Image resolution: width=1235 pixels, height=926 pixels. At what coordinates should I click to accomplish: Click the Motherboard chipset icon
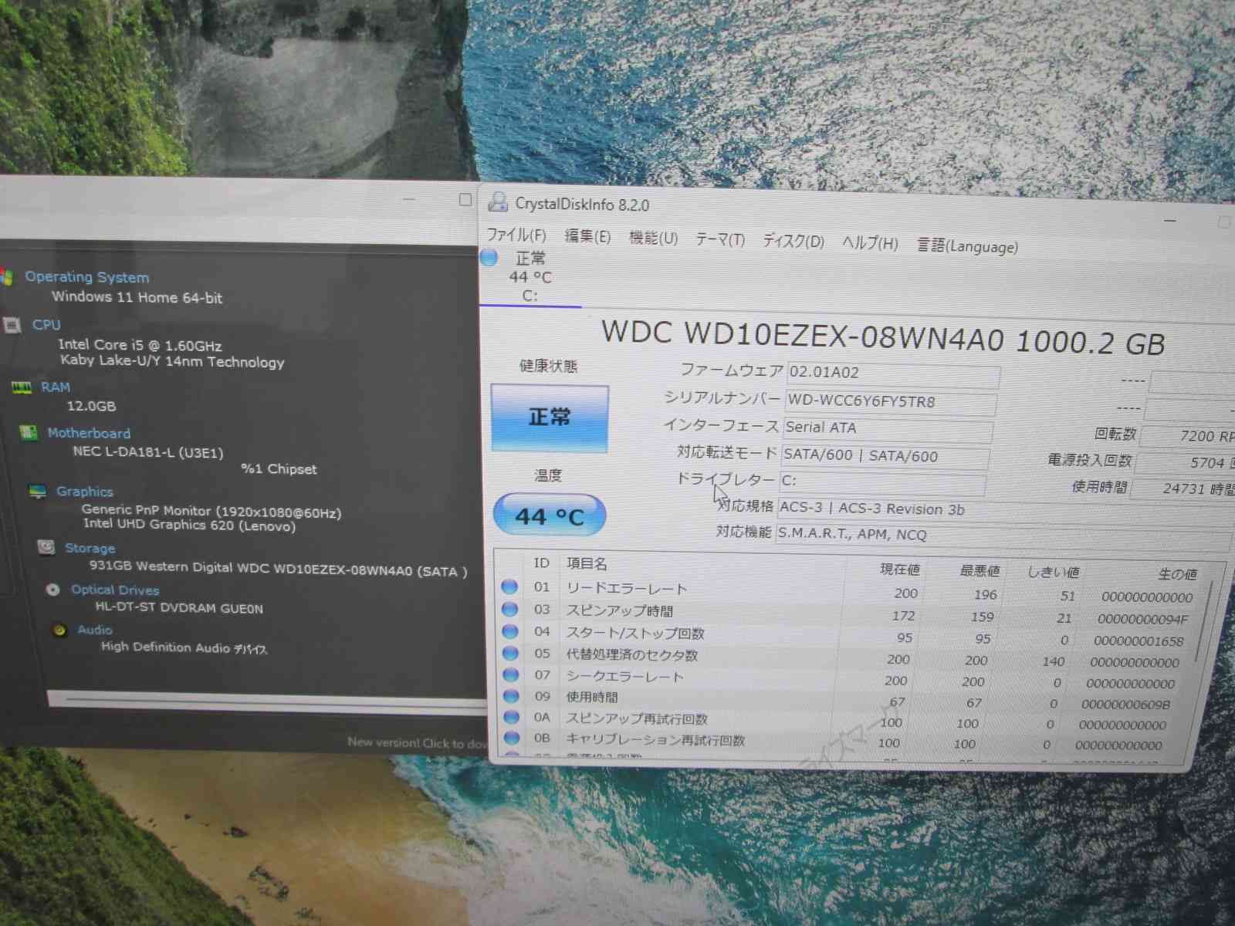(29, 433)
